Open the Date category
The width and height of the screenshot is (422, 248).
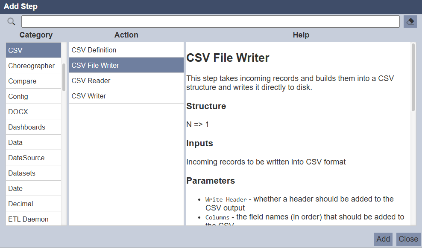point(15,188)
